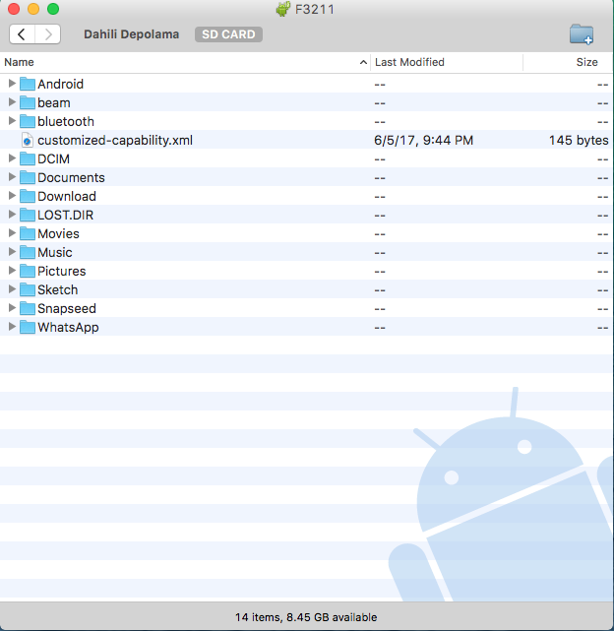Click the Android robot icon in title bar
Image resolution: width=614 pixels, height=631 pixels.
click(283, 9)
